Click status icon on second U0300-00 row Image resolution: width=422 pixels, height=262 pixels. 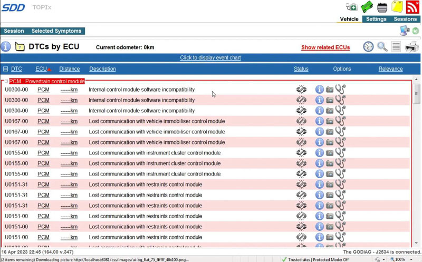pyautogui.click(x=301, y=100)
